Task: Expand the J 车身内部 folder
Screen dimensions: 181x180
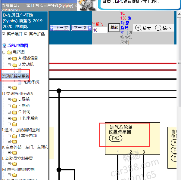Action: 9,136
